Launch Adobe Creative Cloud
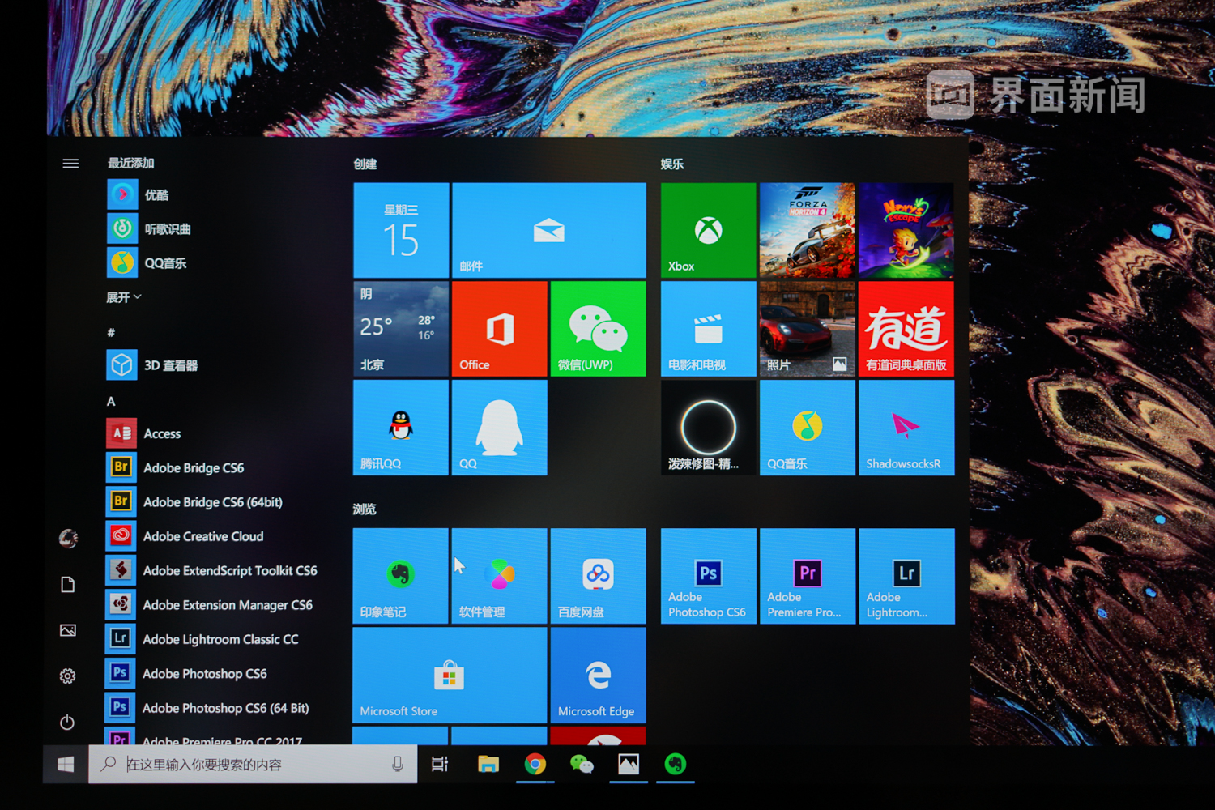This screenshot has width=1215, height=810. coord(185,535)
